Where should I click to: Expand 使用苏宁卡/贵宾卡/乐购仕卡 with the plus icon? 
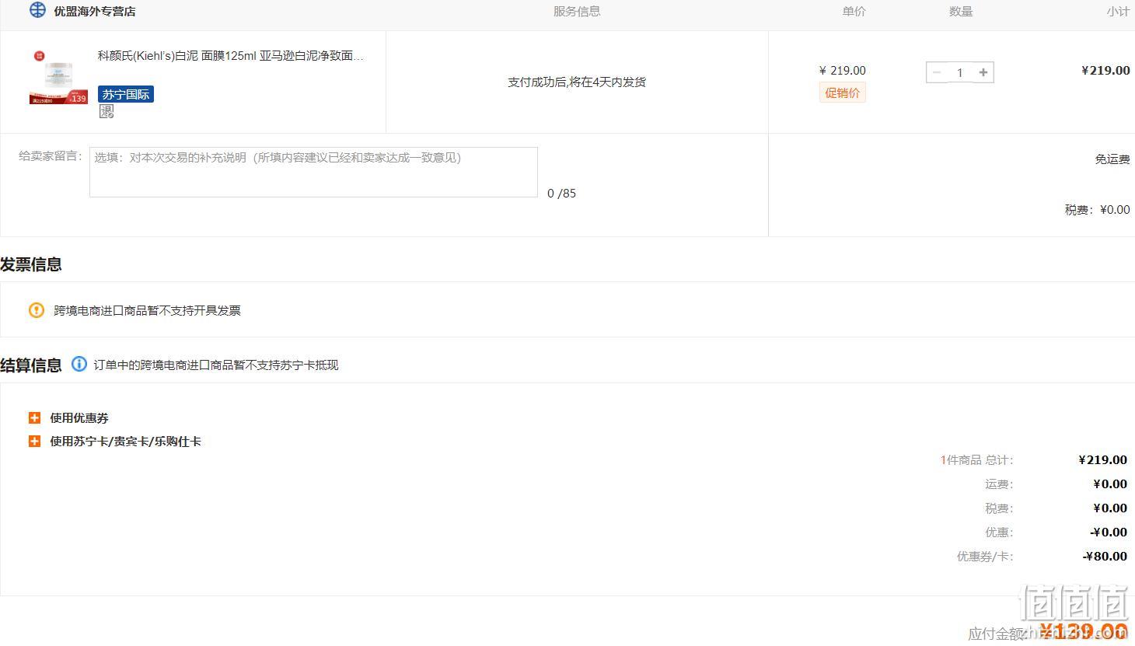coord(34,442)
